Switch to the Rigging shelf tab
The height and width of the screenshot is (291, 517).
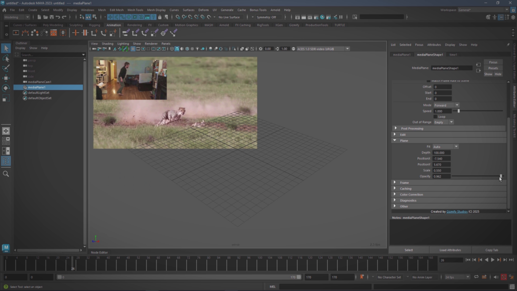pyautogui.click(x=94, y=25)
